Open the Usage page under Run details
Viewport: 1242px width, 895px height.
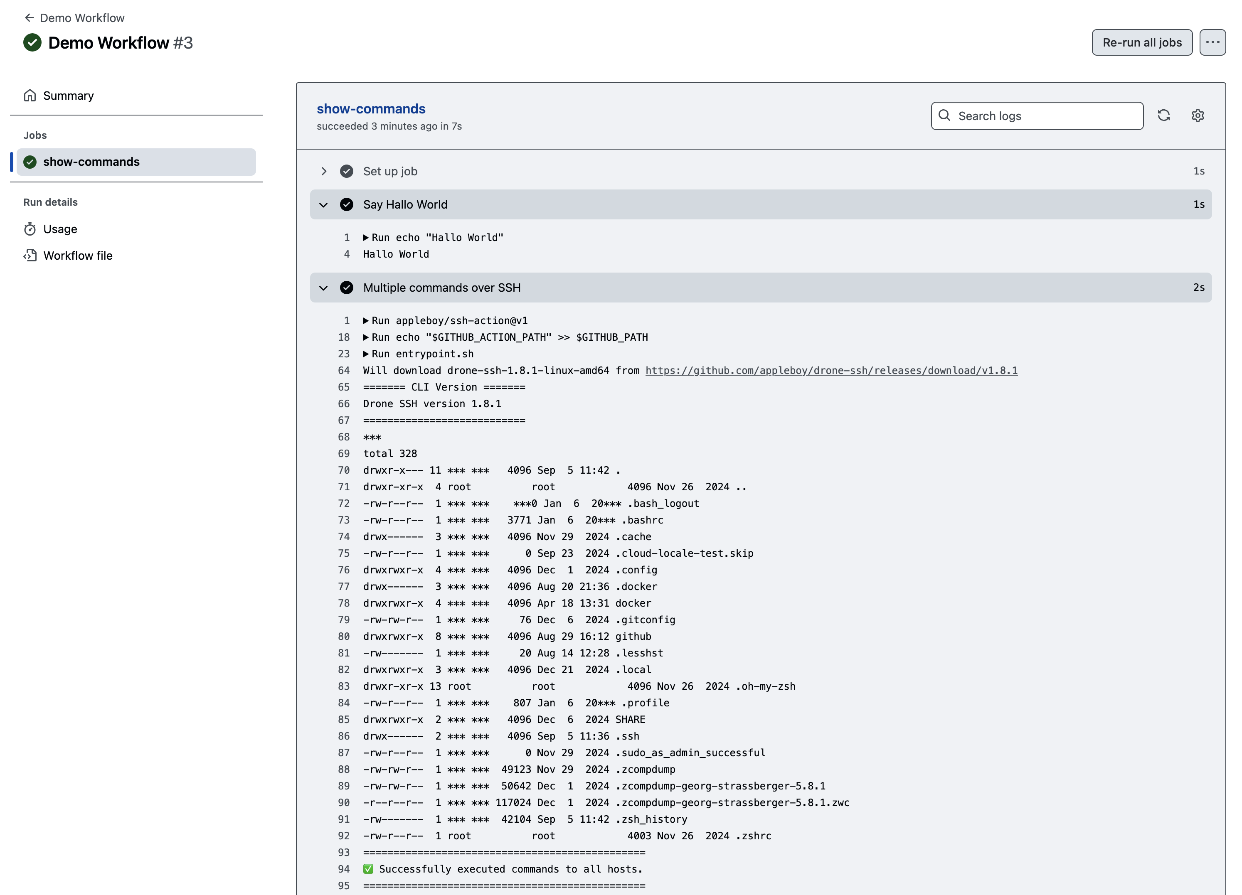click(60, 229)
